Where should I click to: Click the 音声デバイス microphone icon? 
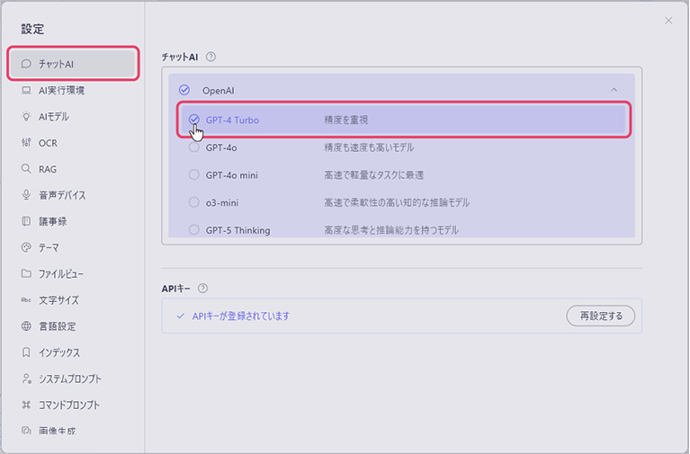pyautogui.click(x=26, y=195)
